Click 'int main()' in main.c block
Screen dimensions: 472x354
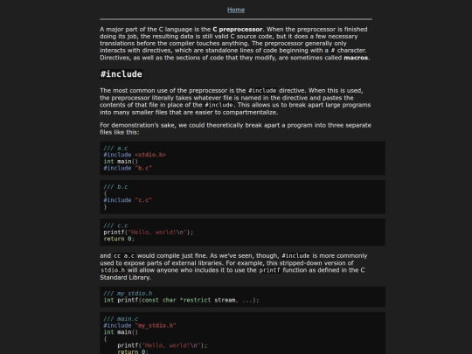[121, 332]
